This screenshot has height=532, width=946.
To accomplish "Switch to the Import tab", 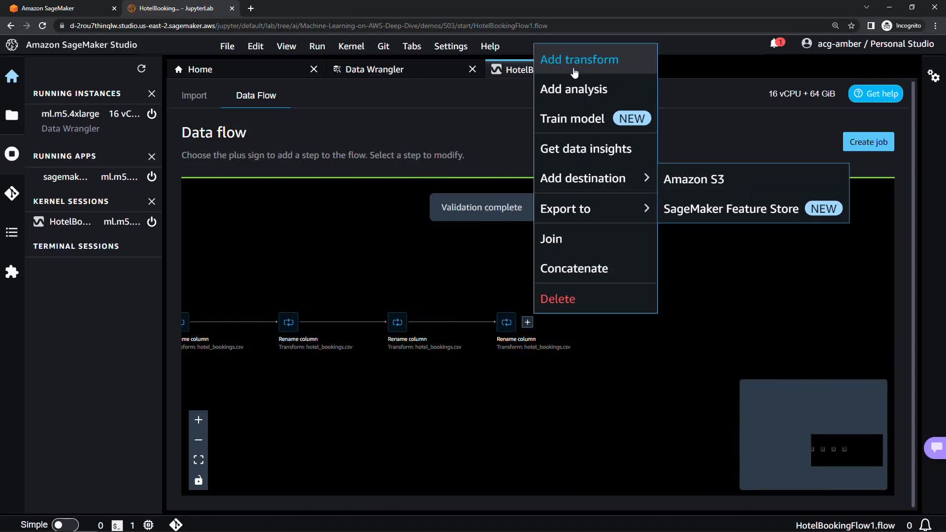I will tap(194, 96).
